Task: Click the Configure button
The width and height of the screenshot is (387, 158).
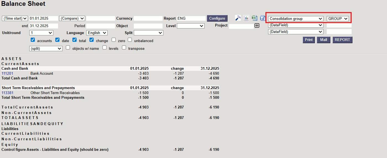Action: pyautogui.click(x=217, y=18)
